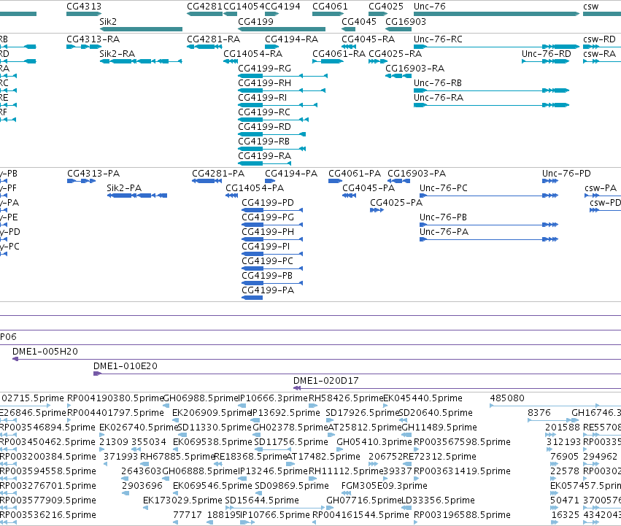Screen dimensions: 621x526
Task: Select protein CG4199-PA
Action: coord(268,290)
